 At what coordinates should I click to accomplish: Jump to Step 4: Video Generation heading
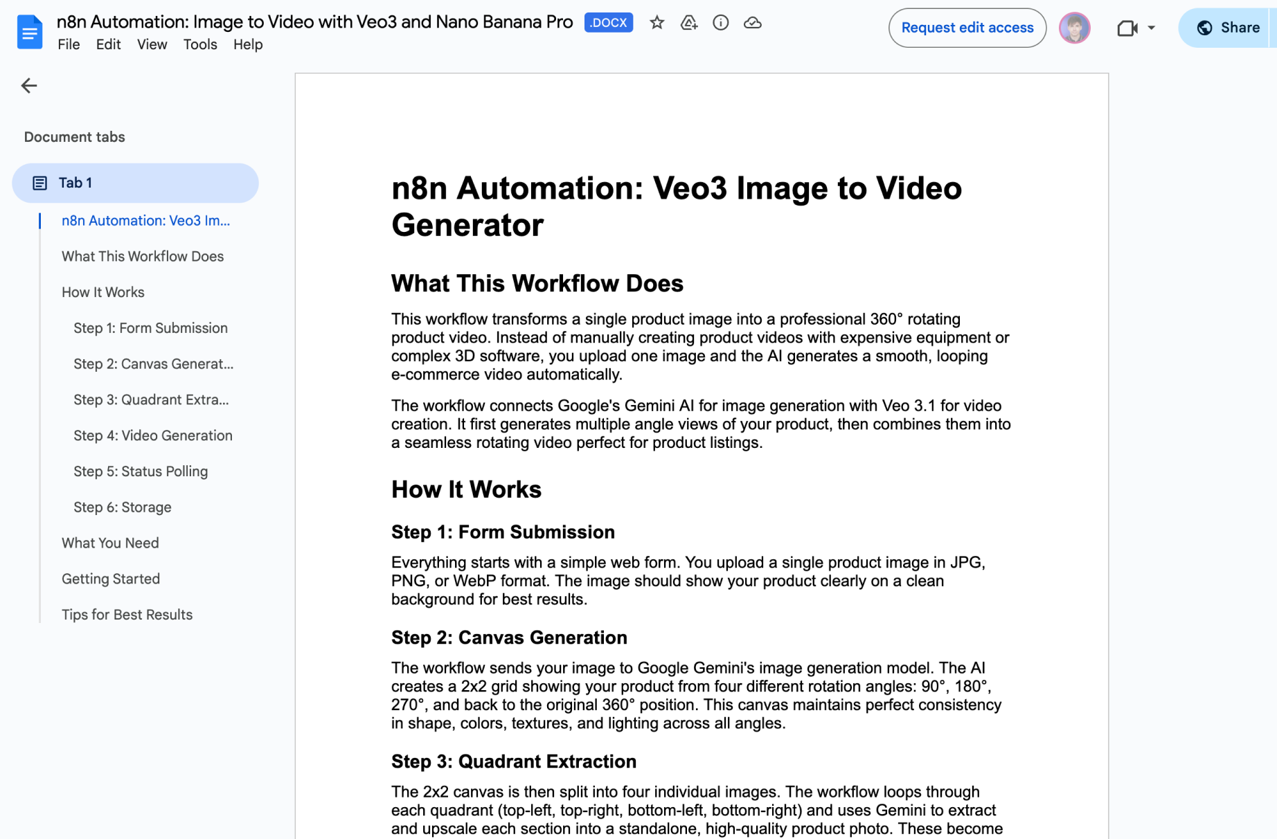[153, 435]
